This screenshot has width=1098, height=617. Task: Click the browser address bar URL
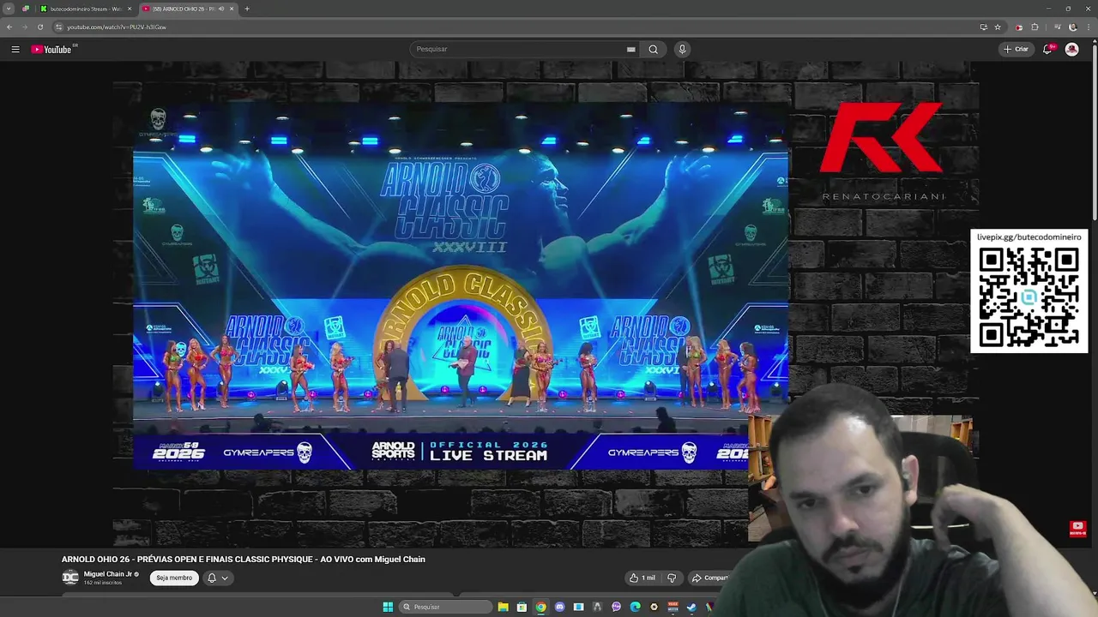[x=117, y=27]
